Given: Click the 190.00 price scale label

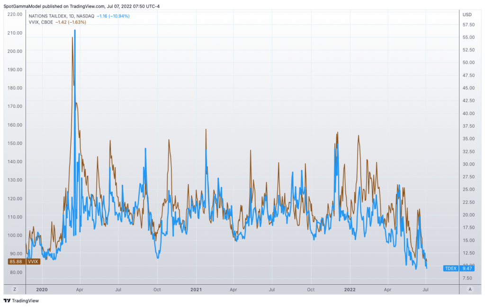Looking at the screenshot, I should 15,70.
